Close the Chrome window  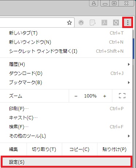coord(127,3)
